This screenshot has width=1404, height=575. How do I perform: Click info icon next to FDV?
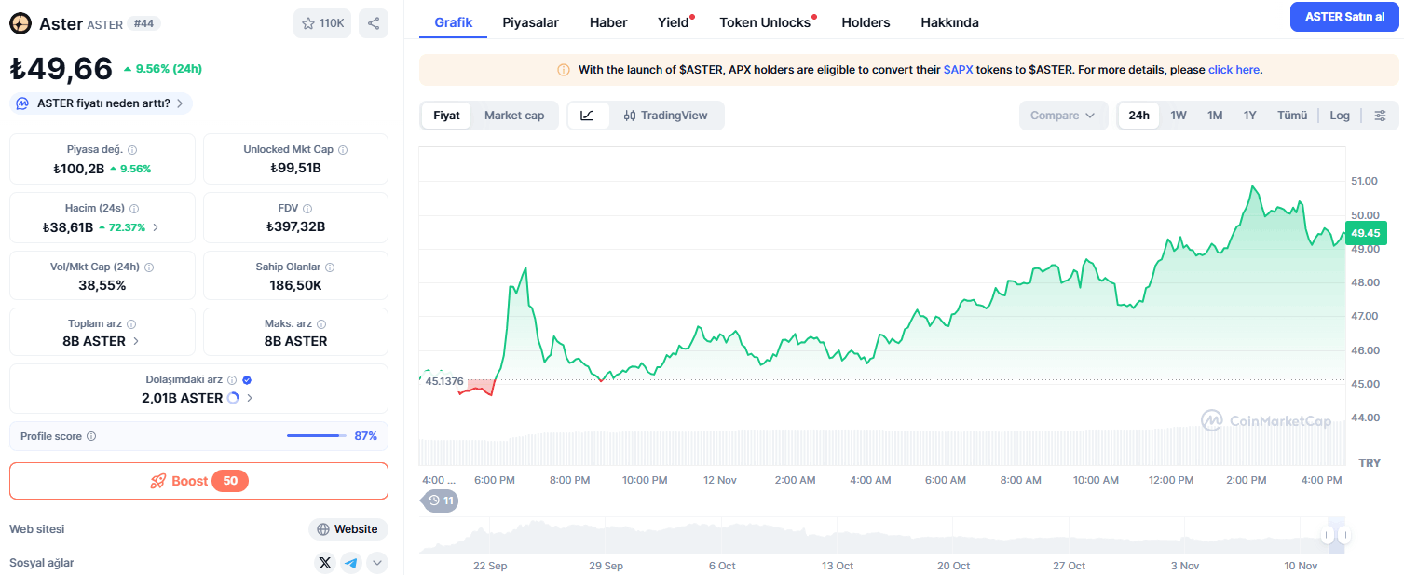[307, 209]
